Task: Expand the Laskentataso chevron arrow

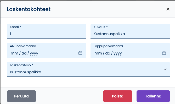Action: coord(165,69)
